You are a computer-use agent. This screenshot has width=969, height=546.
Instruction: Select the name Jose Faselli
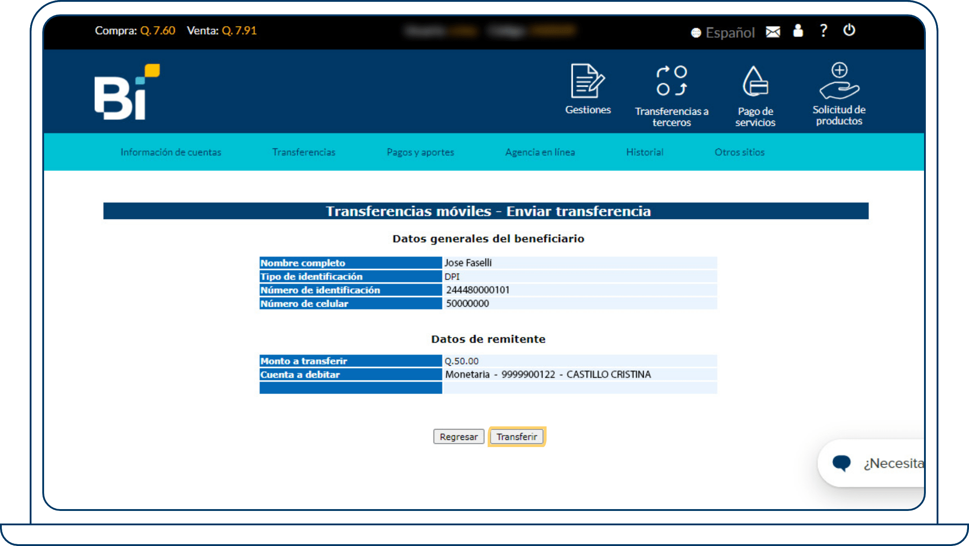468,263
